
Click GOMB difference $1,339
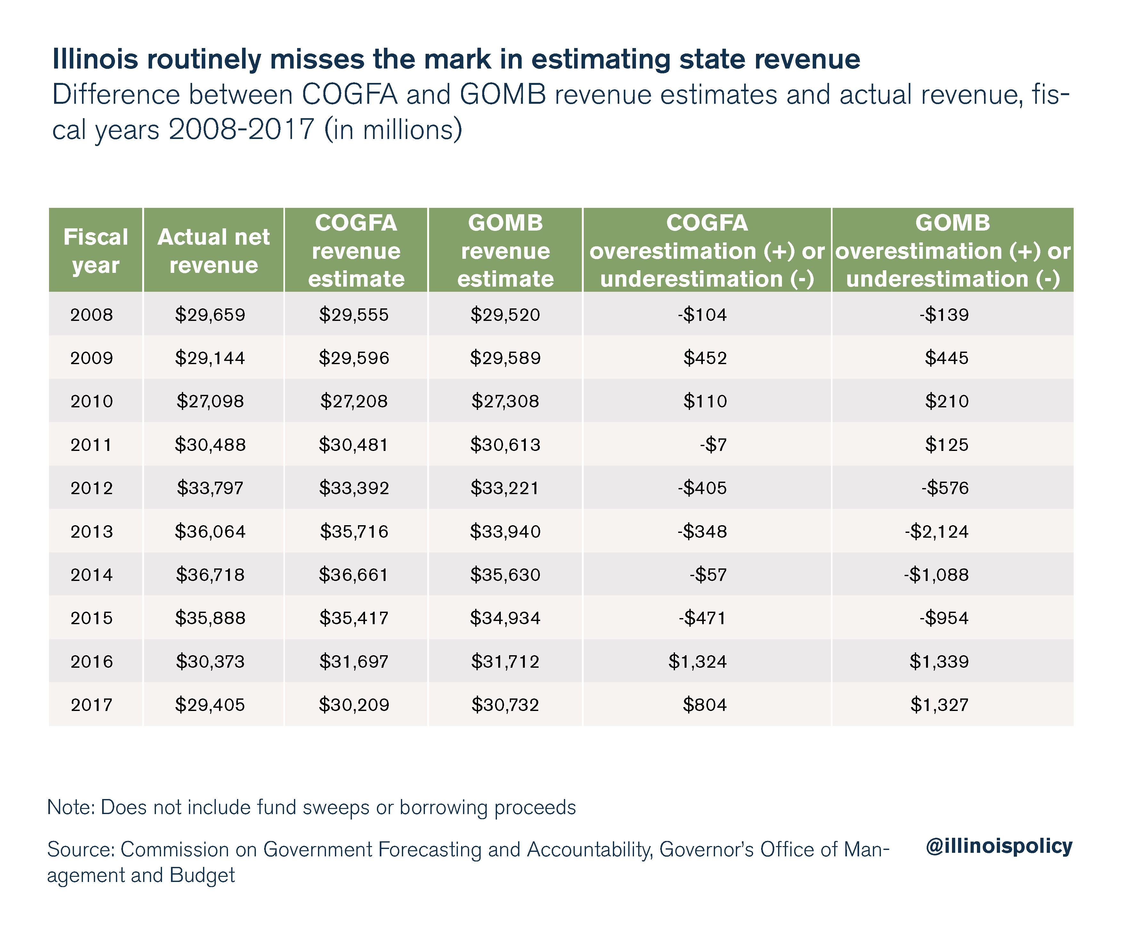(939, 661)
